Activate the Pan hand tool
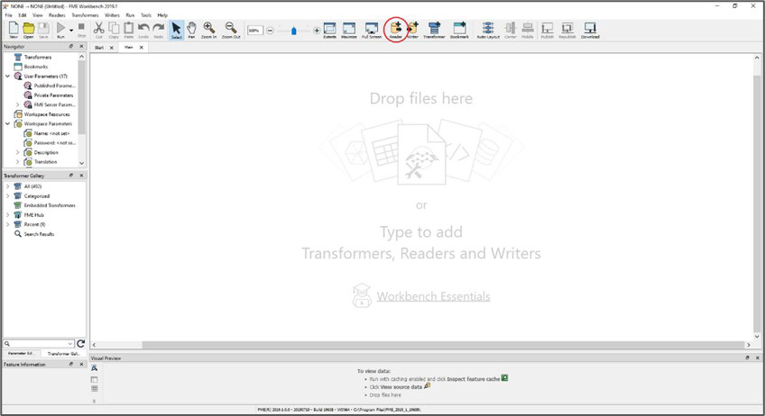This screenshot has width=765, height=416. tap(192, 31)
